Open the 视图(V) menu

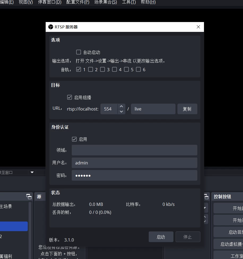pyautogui.click(x=26, y=2)
